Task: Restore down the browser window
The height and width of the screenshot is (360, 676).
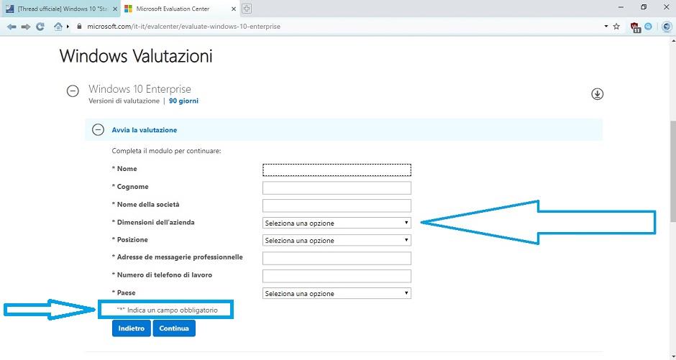Action: point(644,7)
